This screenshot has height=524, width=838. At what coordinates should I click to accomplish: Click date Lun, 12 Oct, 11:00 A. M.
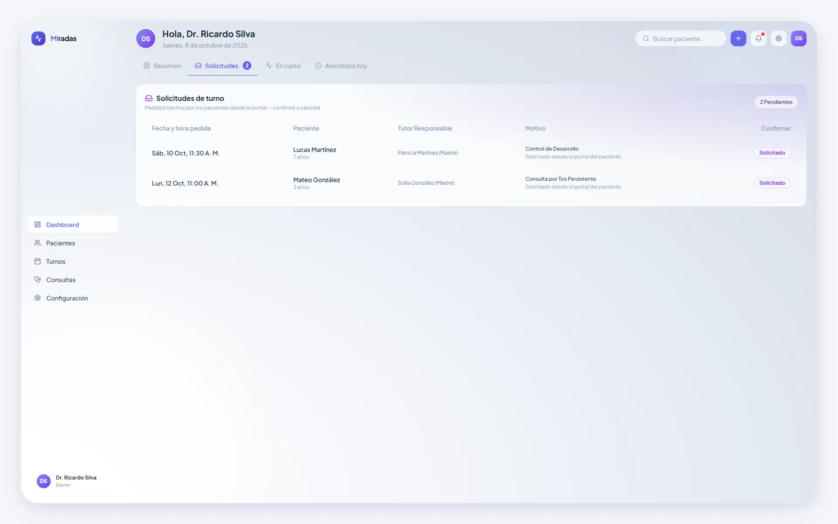pyautogui.click(x=185, y=183)
